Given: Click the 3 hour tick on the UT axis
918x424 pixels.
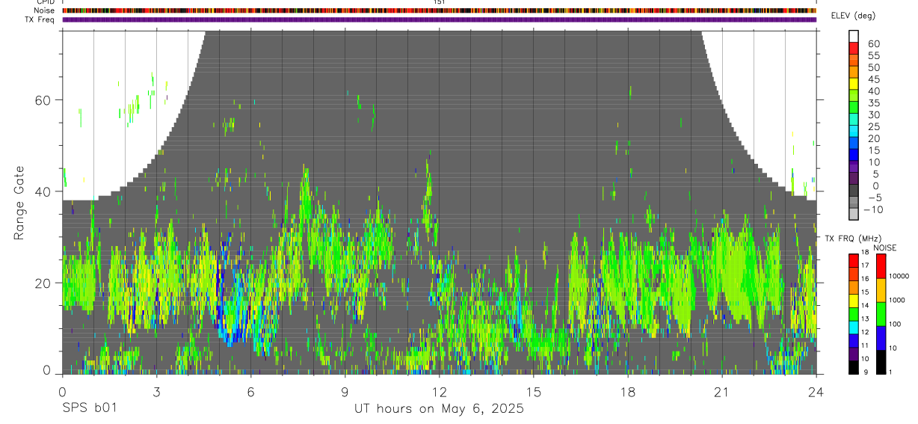Looking at the screenshot, I should (156, 391).
